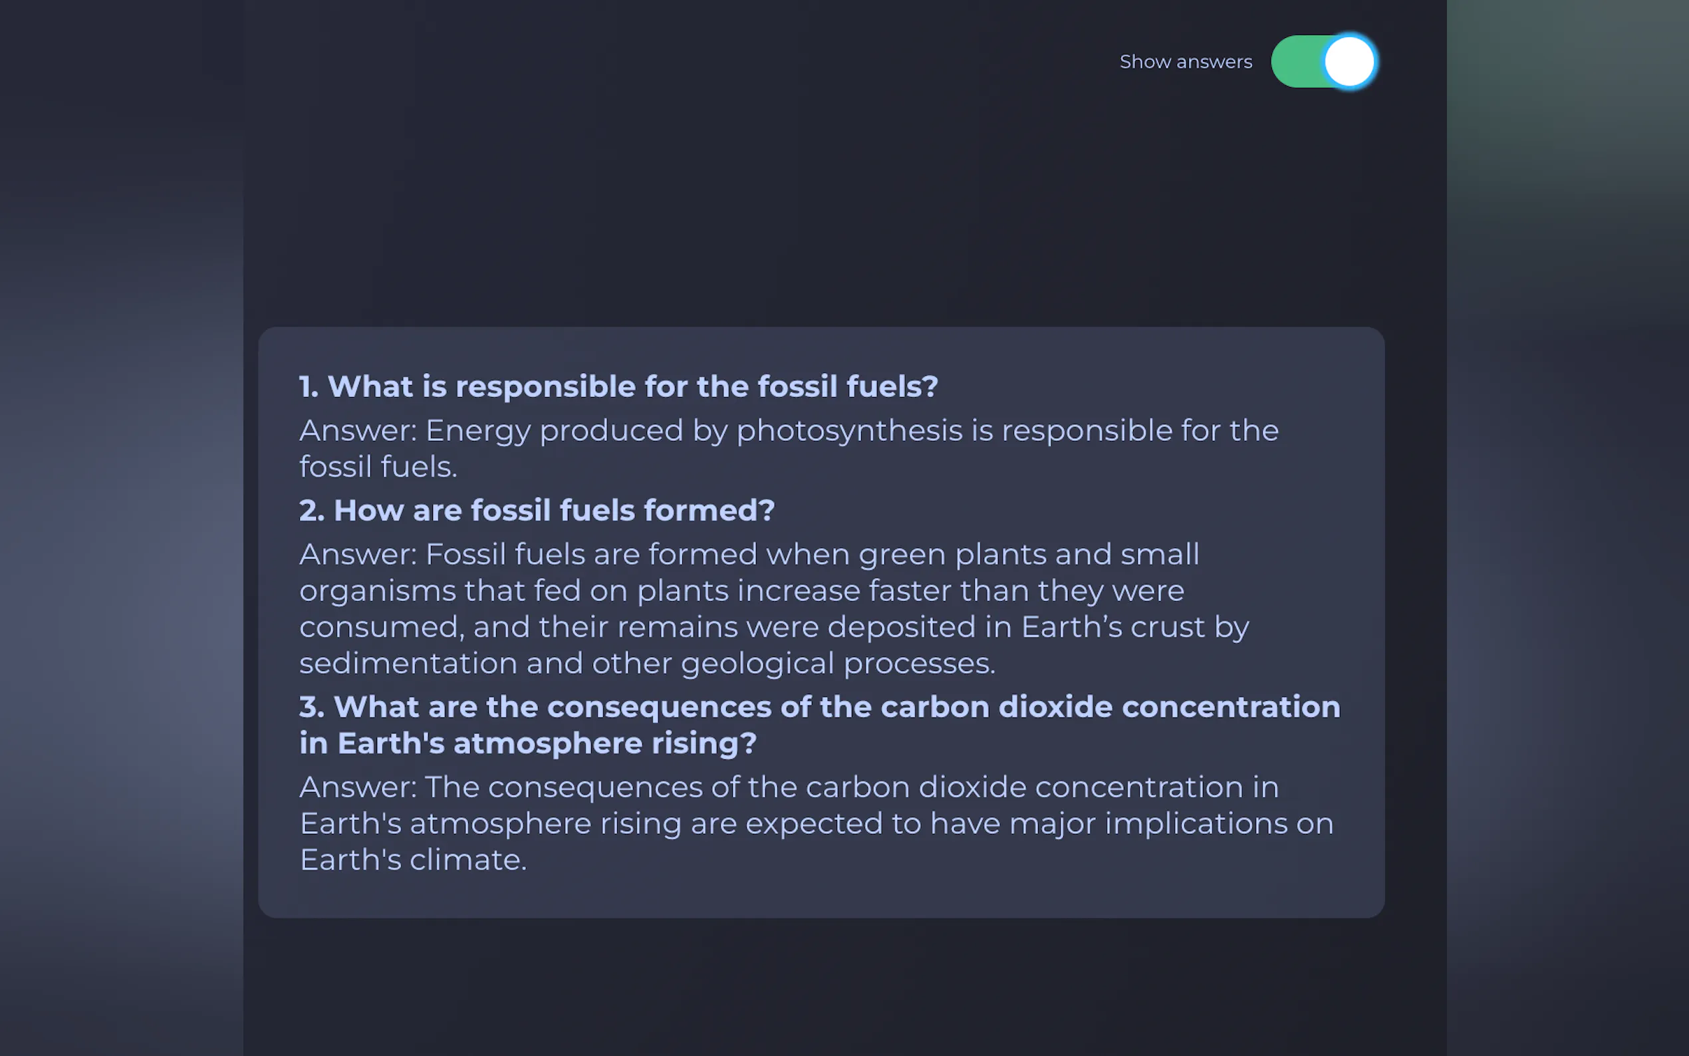The width and height of the screenshot is (1689, 1056).
Task: Click the answer describing fossil fuel formation
Action: 773,608
